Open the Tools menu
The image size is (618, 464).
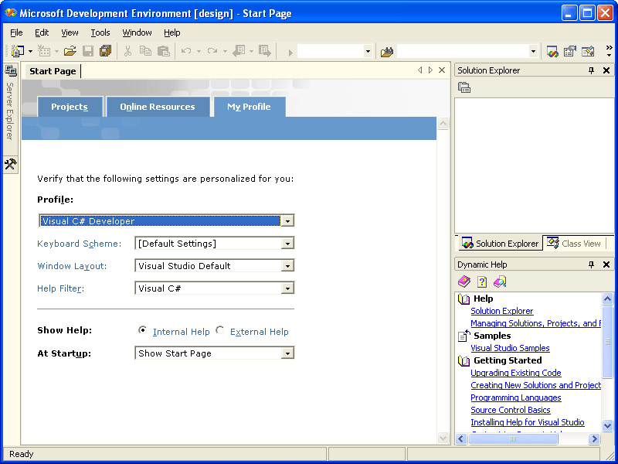(100, 32)
